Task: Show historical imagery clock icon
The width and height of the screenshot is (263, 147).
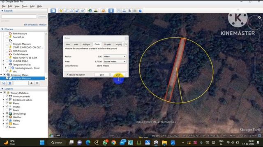Action: click(90, 11)
